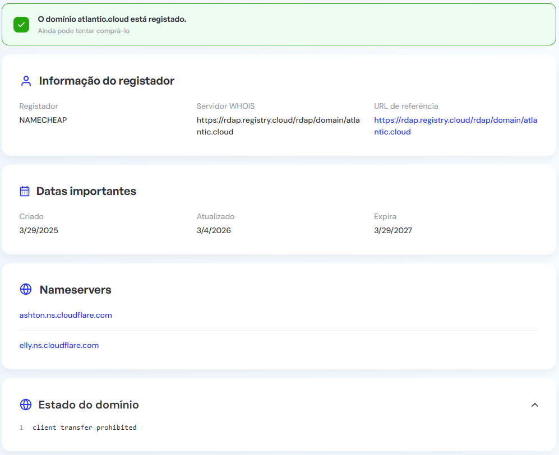Click the Atualizado label
559x455 pixels.
pos(216,217)
